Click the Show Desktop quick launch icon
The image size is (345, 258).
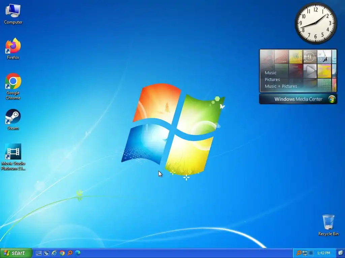[39, 253]
